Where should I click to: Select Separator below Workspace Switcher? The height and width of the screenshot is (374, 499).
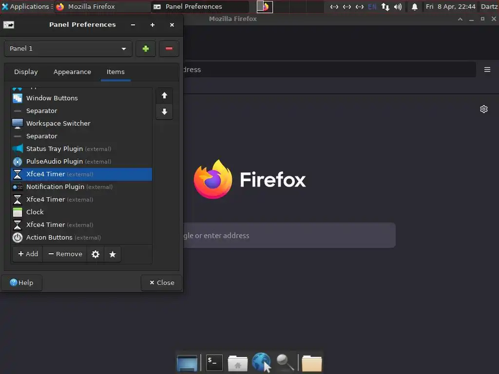82,136
